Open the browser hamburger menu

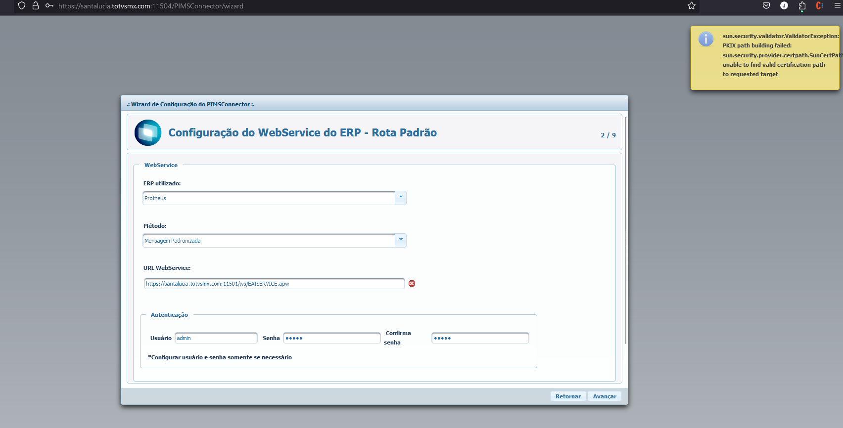[x=838, y=6]
